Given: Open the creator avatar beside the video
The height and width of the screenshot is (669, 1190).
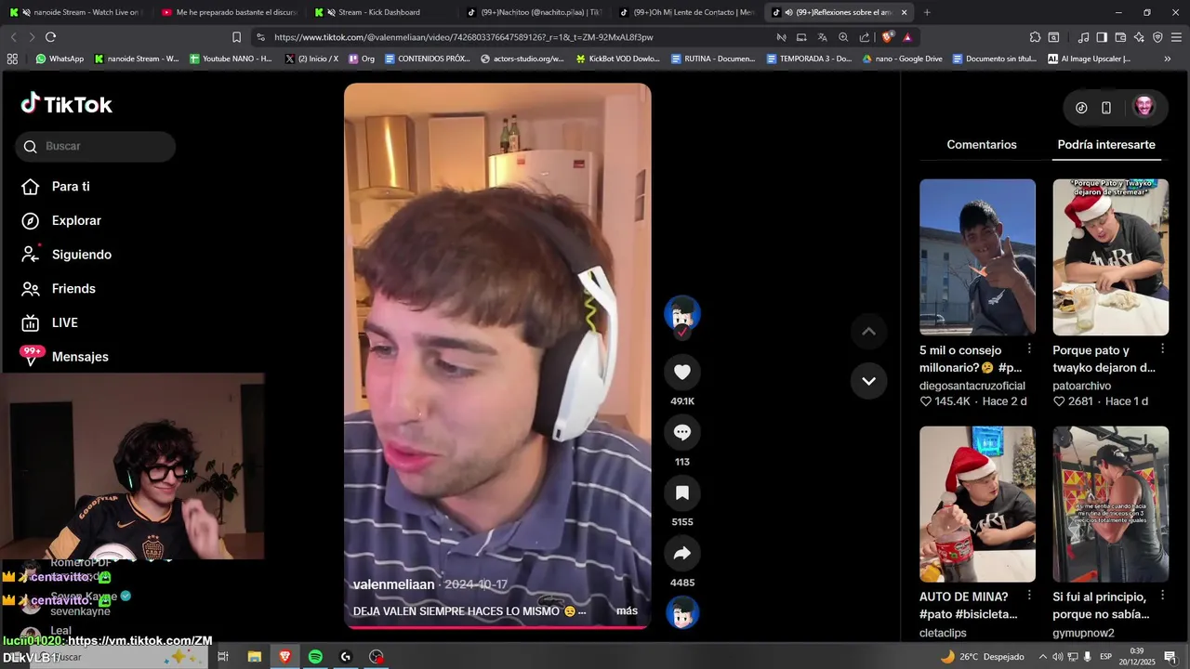Looking at the screenshot, I should coord(681,314).
